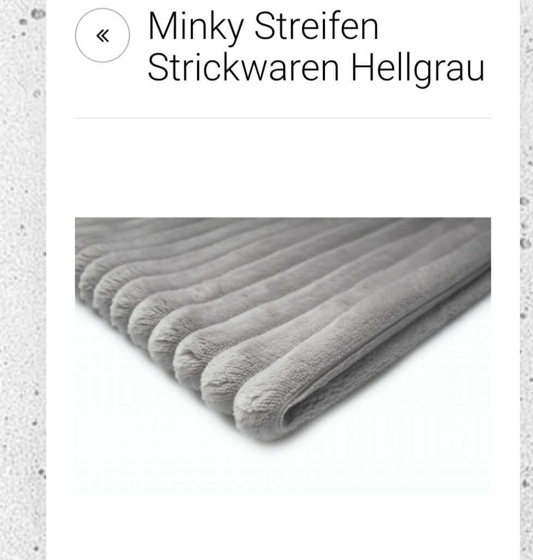
Task: Click the product title 'Minky Streifen Strickwaren Hellgrau'
Action: pyautogui.click(x=316, y=46)
